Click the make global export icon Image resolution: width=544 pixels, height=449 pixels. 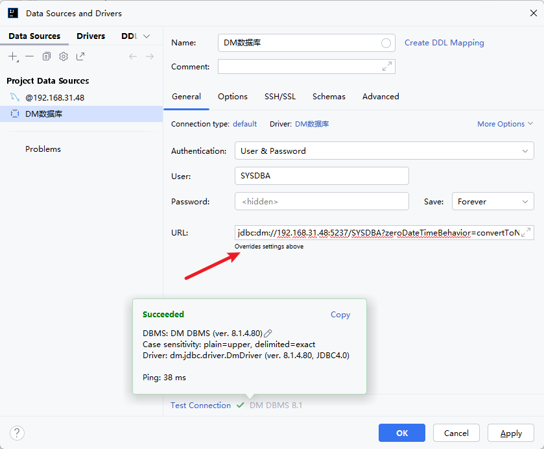(80, 56)
